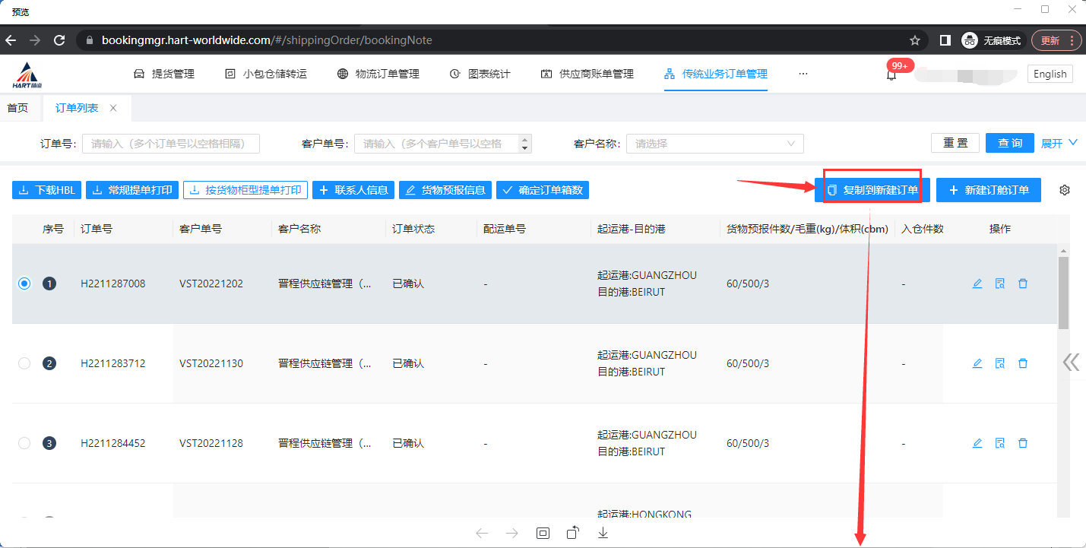This screenshot has height=548, width=1086.
Task: Click the notification bell icon
Action: pyautogui.click(x=891, y=74)
